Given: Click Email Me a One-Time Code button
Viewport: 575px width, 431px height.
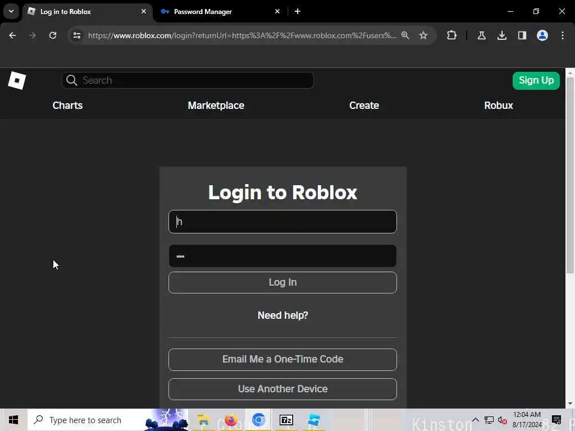Looking at the screenshot, I should click(x=282, y=359).
